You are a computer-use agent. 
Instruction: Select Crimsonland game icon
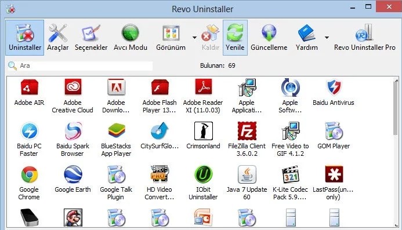tap(203, 131)
